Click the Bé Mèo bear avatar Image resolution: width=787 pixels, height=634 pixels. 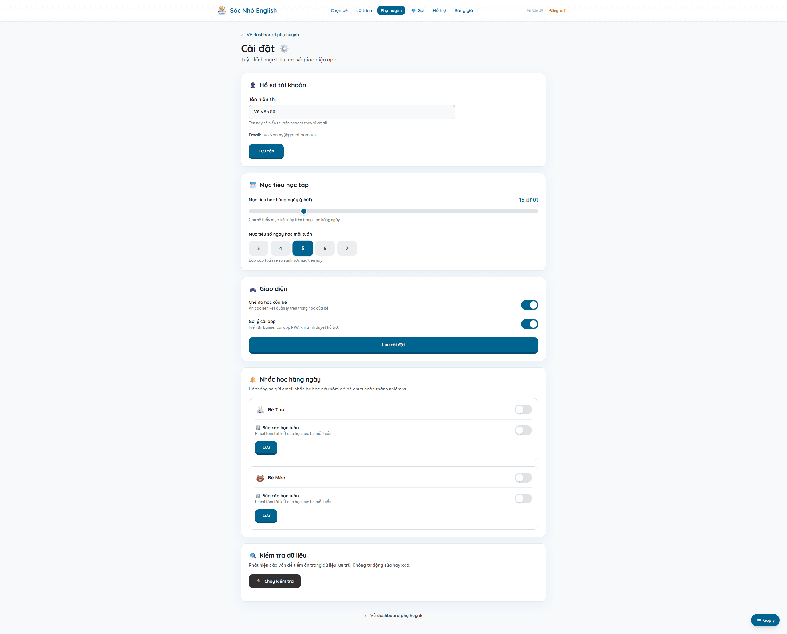[x=260, y=478]
